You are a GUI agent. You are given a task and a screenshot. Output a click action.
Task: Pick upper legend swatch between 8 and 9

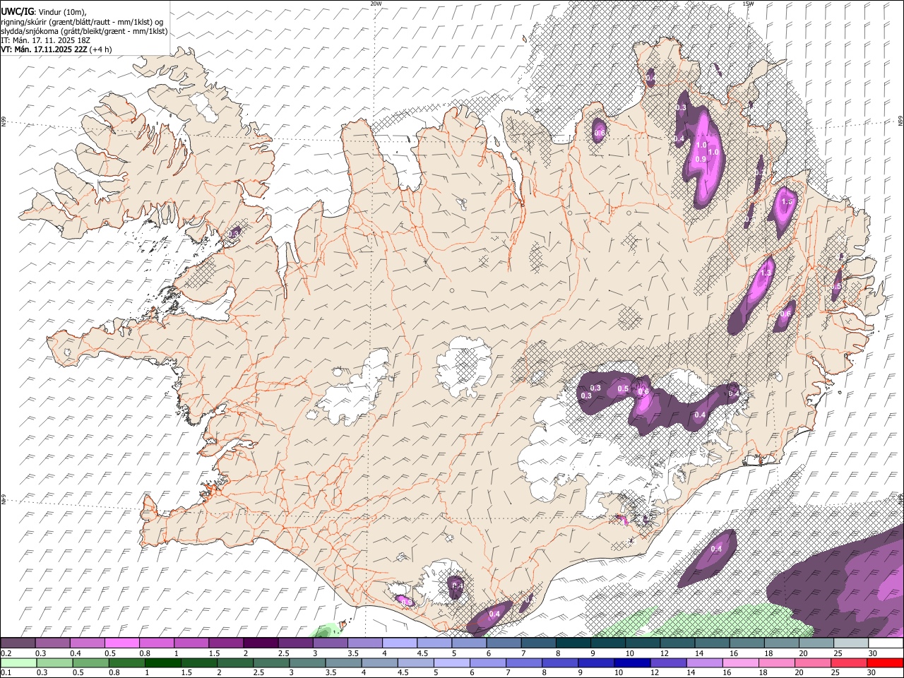(x=573, y=643)
